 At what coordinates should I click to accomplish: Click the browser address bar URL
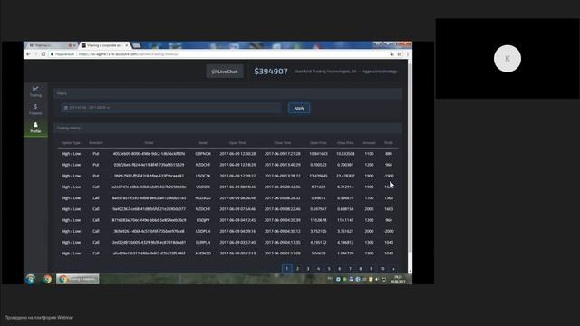pyautogui.click(x=129, y=54)
